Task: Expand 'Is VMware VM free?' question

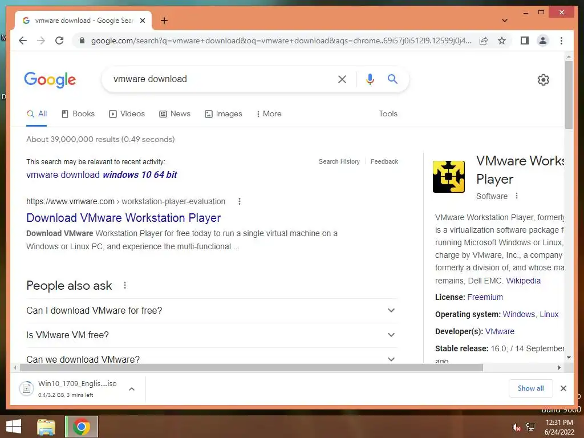Action: (212, 335)
